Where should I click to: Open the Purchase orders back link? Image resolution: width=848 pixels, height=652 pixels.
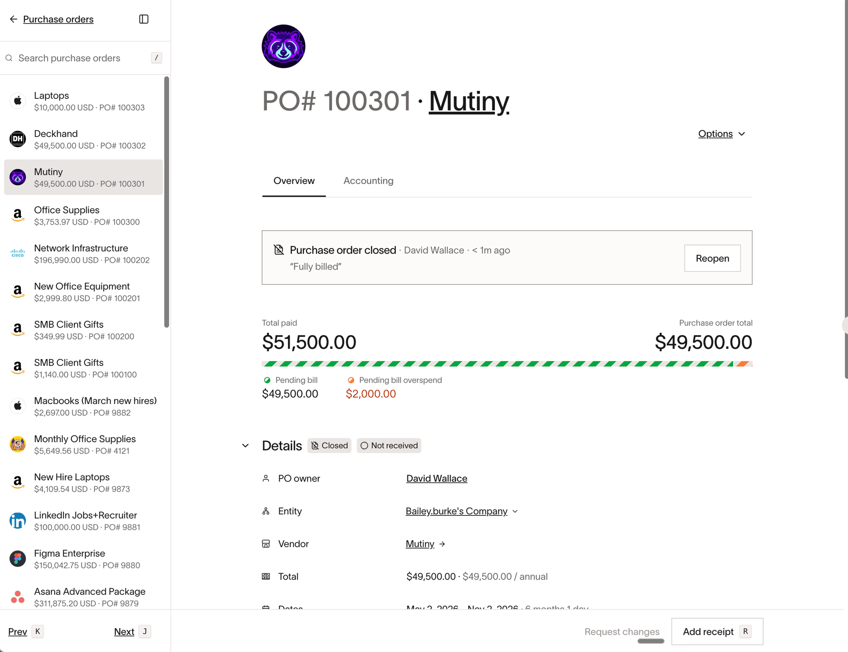point(58,19)
